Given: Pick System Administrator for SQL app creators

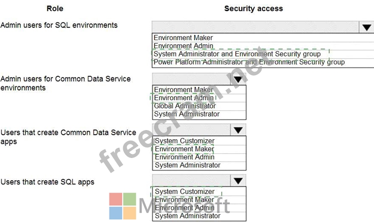Looking at the screenshot, I should click(199, 216).
